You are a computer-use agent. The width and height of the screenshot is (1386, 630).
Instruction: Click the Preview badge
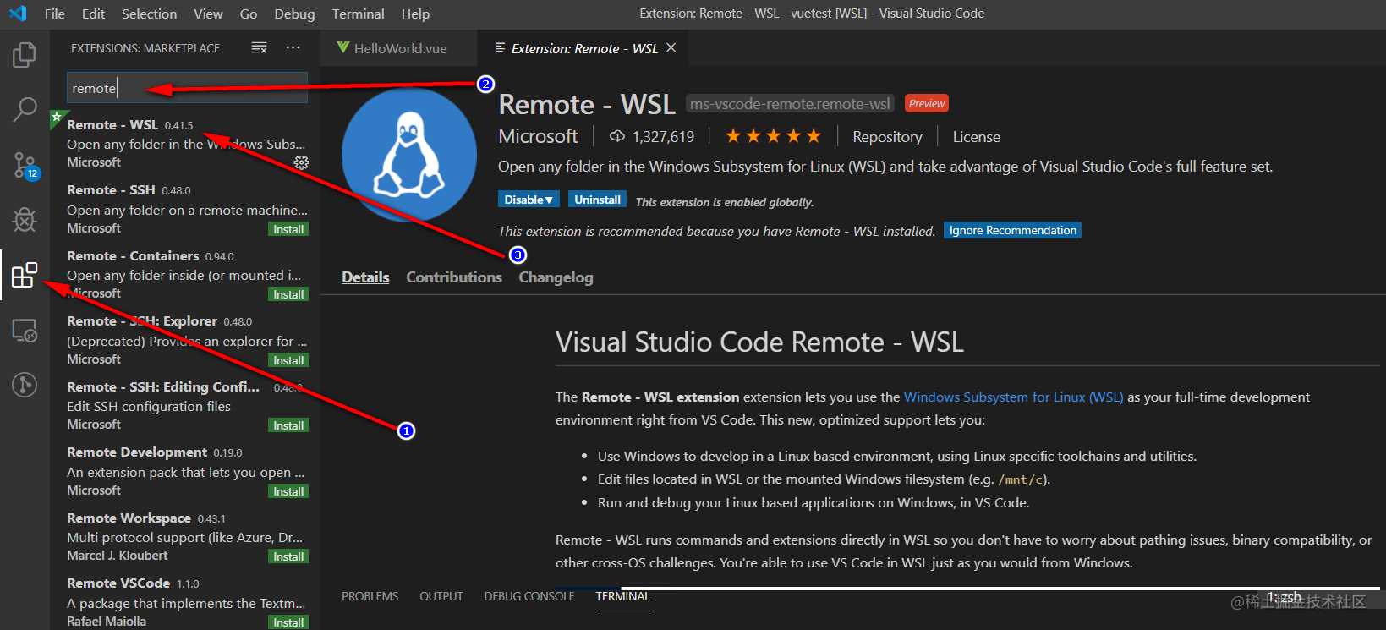pyautogui.click(x=927, y=103)
